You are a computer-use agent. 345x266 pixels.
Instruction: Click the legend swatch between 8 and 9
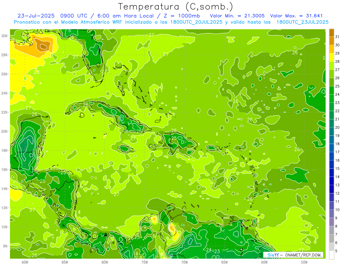[331, 222]
